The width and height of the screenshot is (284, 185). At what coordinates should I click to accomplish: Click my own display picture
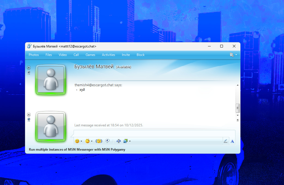pyautogui.click(x=51, y=126)
